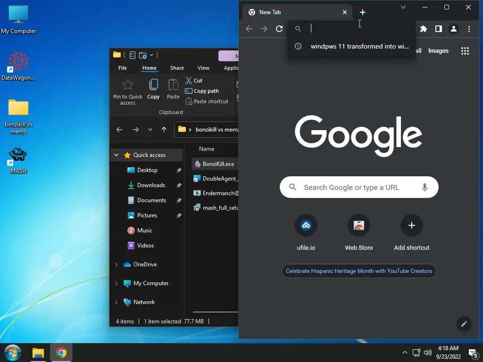Start voice search with microphone icon
This screenshot has height=362, width=483.
(425, 187)
